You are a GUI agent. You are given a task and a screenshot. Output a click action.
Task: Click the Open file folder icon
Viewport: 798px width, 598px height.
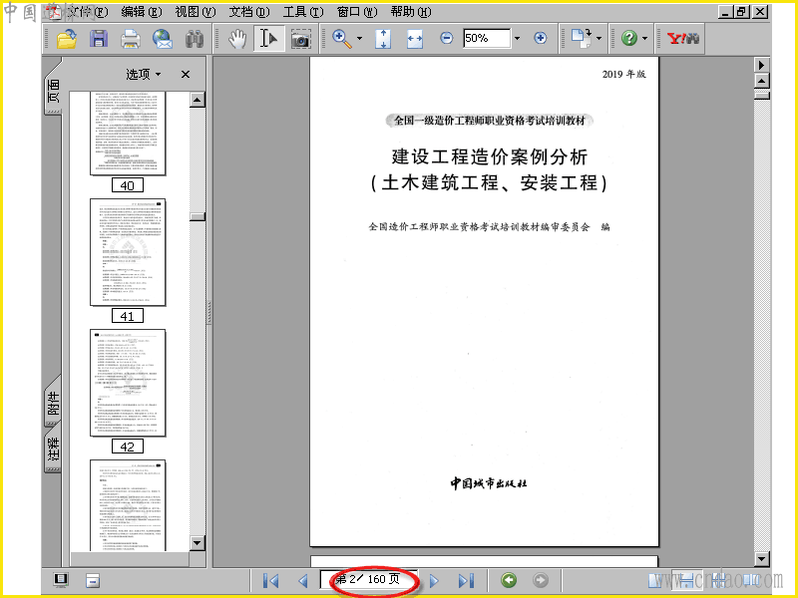(67, 39)
